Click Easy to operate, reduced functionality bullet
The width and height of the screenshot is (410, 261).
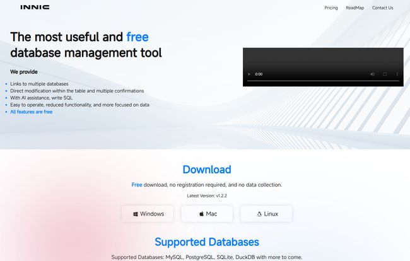(x=79, y=105)
